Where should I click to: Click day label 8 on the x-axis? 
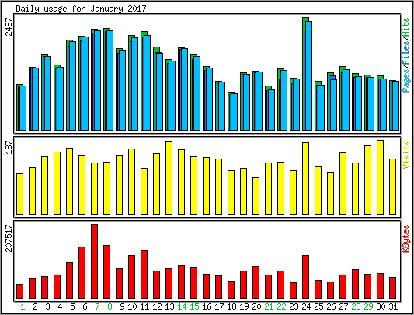110,306
